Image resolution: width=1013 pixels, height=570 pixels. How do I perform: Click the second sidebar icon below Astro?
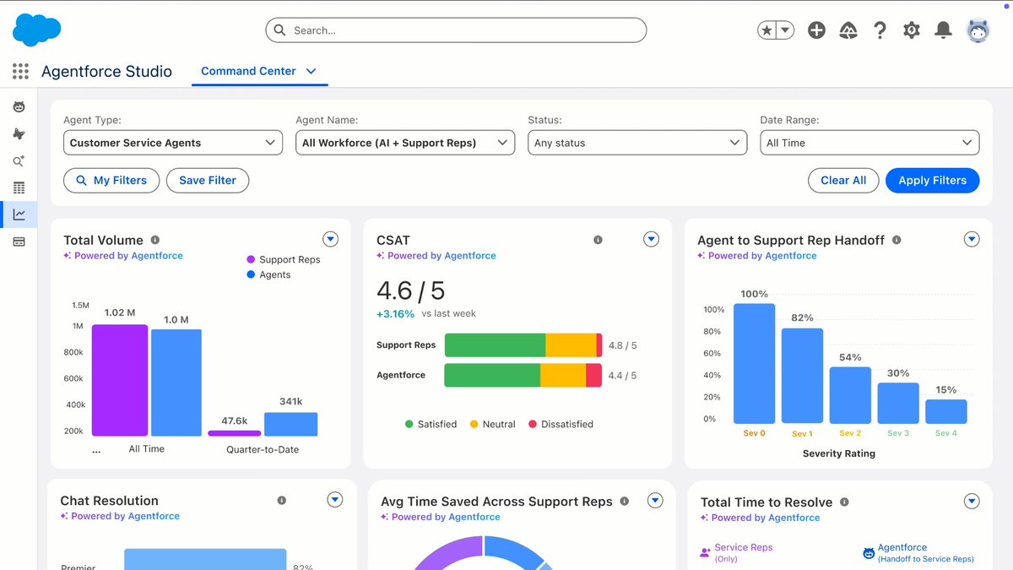pos(19,133)
